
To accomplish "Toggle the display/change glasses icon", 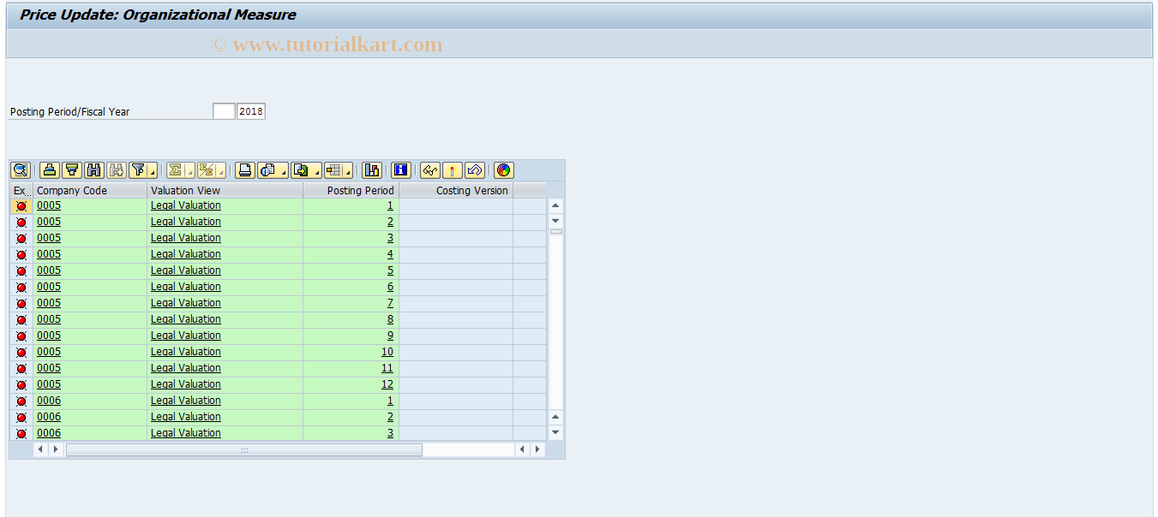I will [x=430, y=170].
